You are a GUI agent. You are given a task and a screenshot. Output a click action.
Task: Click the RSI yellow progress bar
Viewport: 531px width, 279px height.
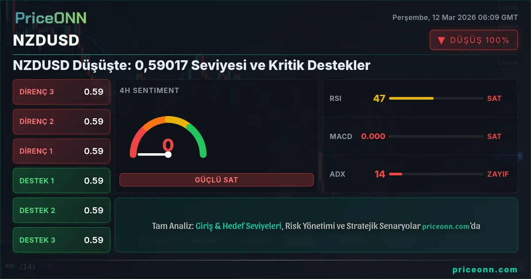tap(411, 98)
